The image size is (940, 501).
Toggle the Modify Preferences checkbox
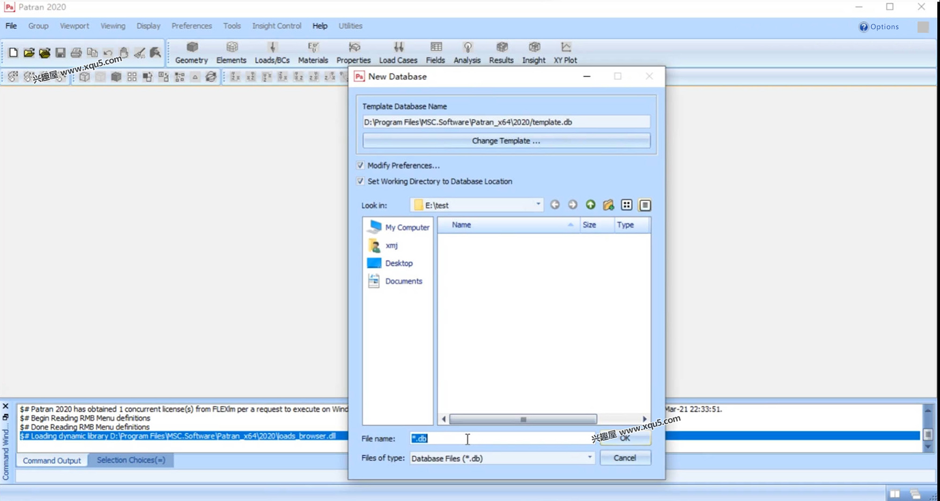tap(360, 165)
